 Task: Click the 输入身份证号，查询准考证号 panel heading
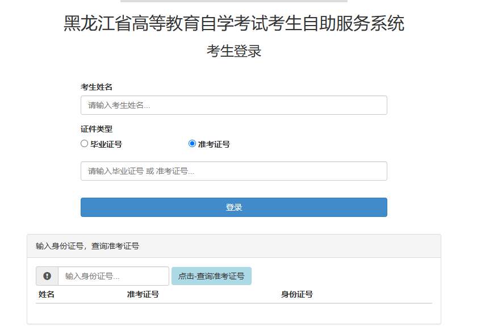point(87,246)
